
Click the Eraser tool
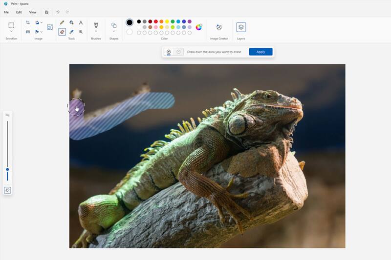coord(62,32)
